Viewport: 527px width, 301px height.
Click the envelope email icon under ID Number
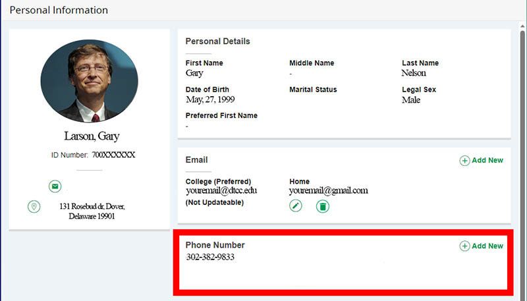click(x=55, y=186)
